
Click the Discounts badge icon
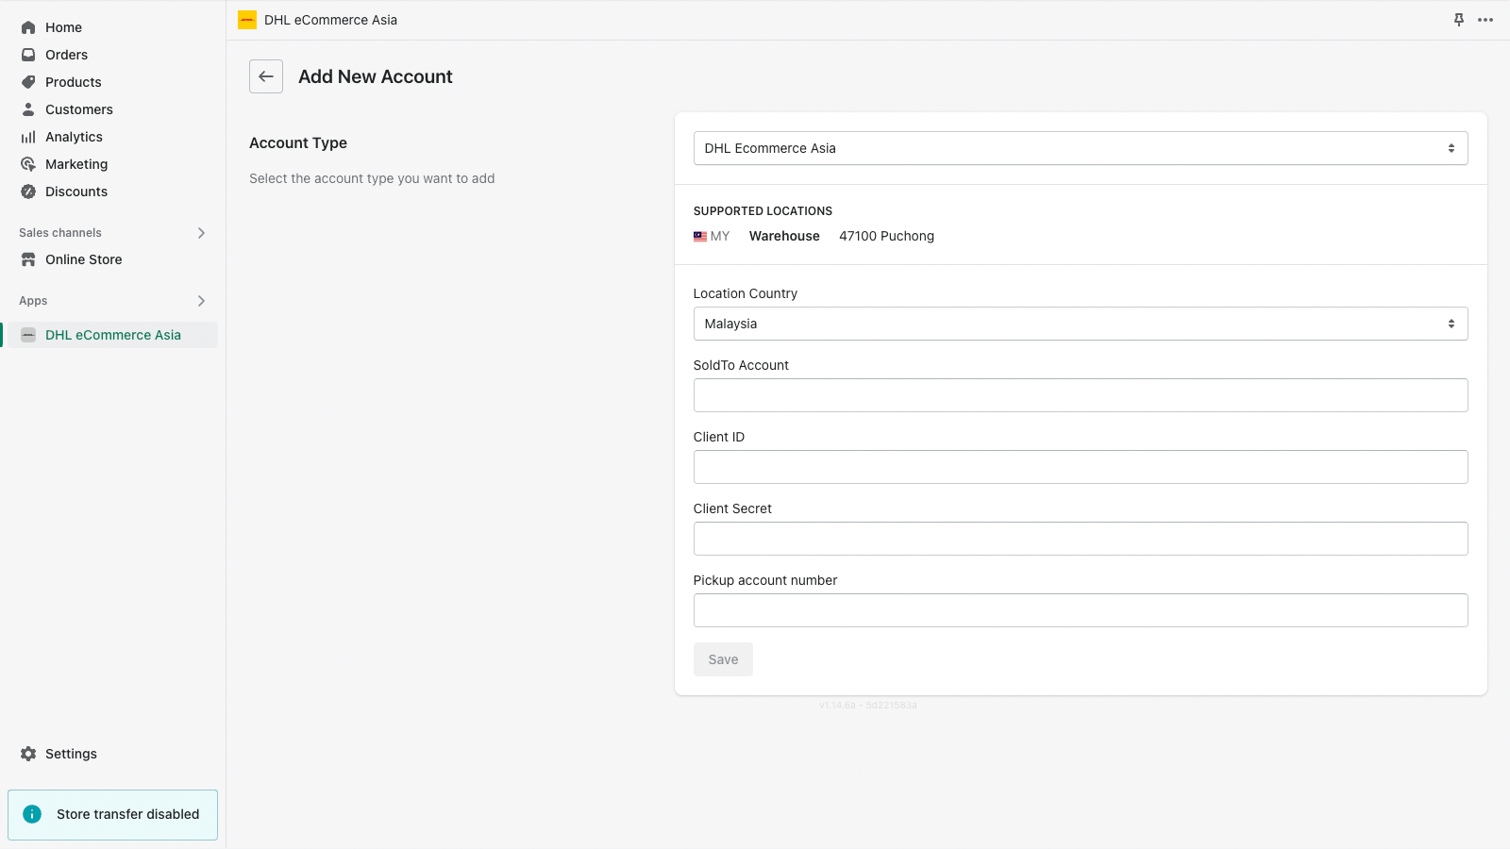[28, 191]
